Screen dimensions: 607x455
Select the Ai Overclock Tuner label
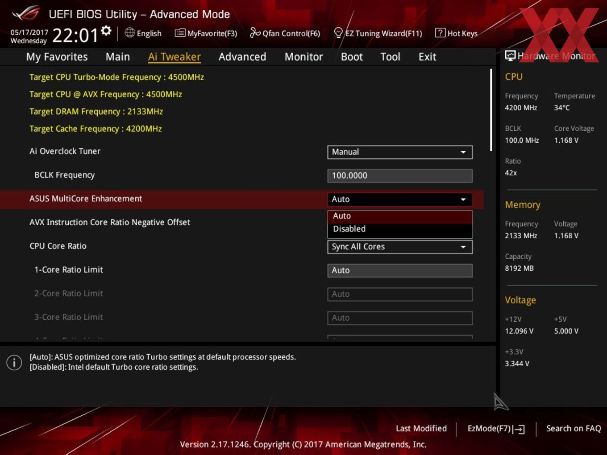pos(65,151)
